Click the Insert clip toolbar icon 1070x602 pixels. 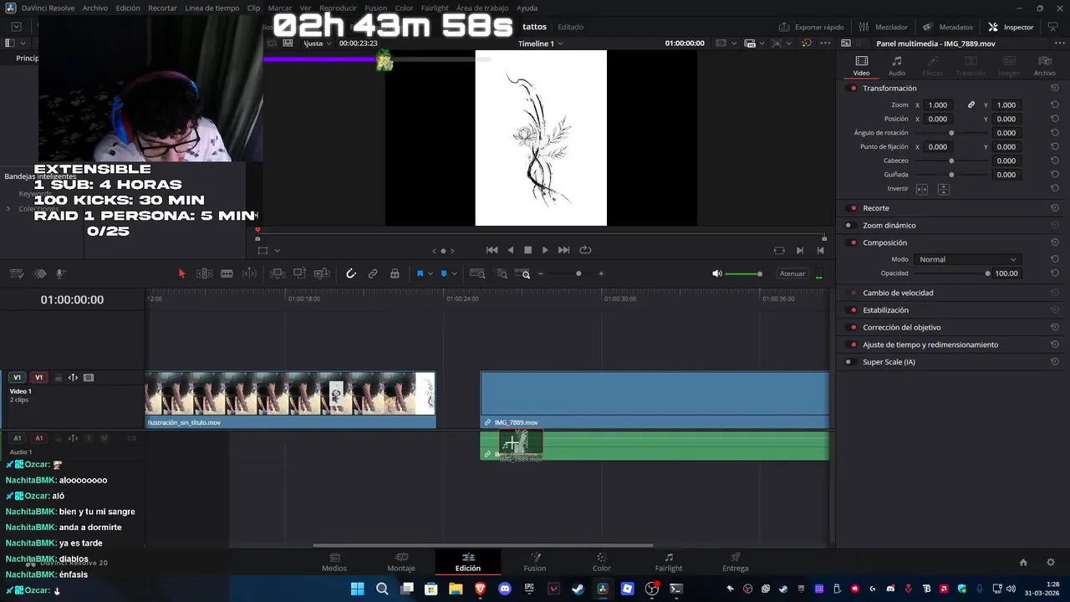278,273
